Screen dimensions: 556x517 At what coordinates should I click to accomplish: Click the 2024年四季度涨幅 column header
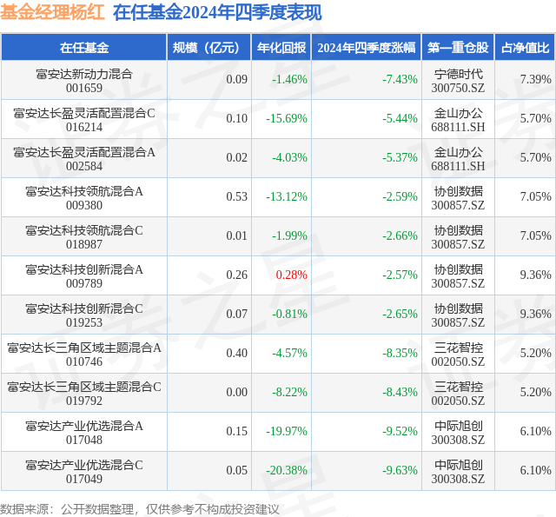367,48
